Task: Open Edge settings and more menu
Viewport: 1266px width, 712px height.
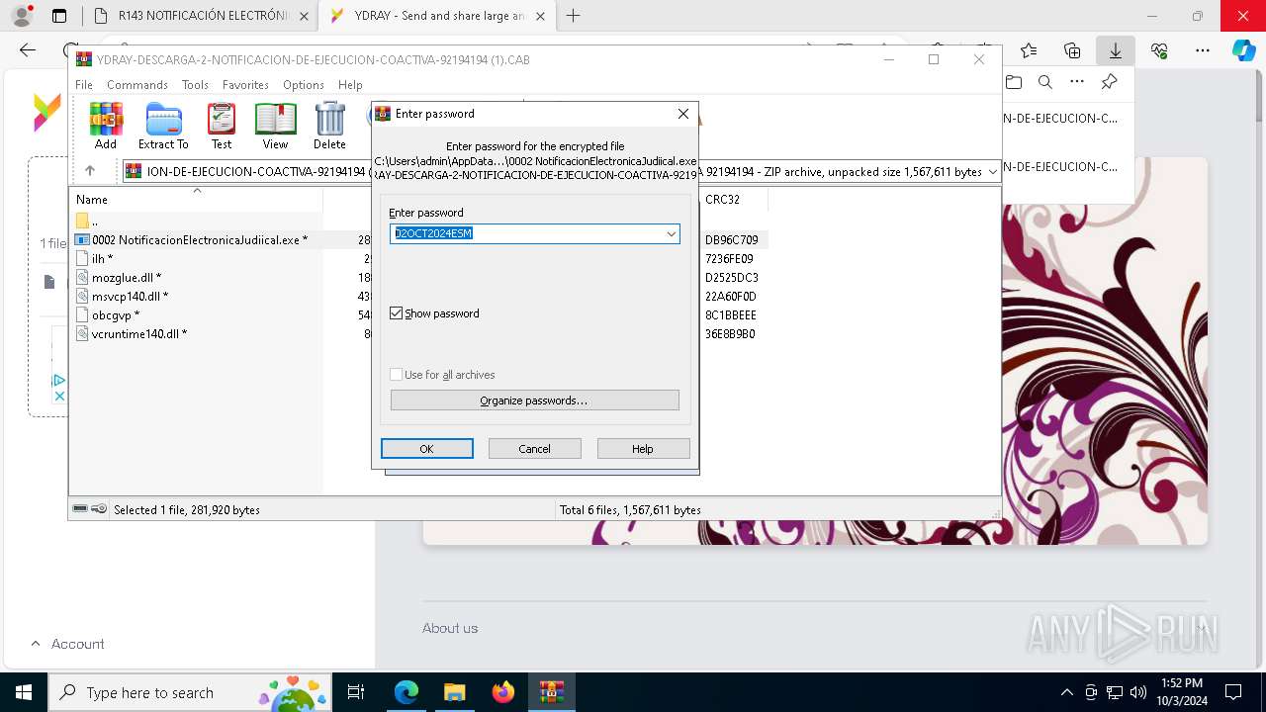Action: 1203,50
